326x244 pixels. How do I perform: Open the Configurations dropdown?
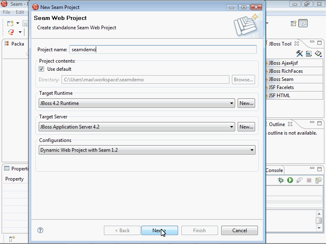147,150
